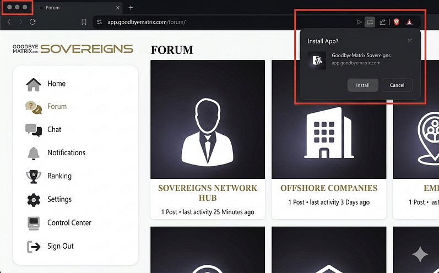This screenshot has width=439, height=273.
Task: Open Ranking in sidebar
Action: click(x=59, y=176)
